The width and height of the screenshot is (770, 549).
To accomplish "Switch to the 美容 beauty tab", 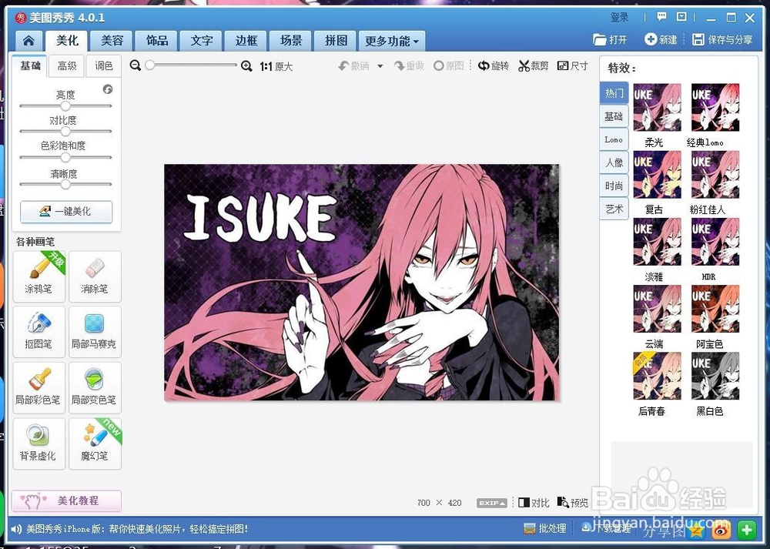I will coord(112,40).
